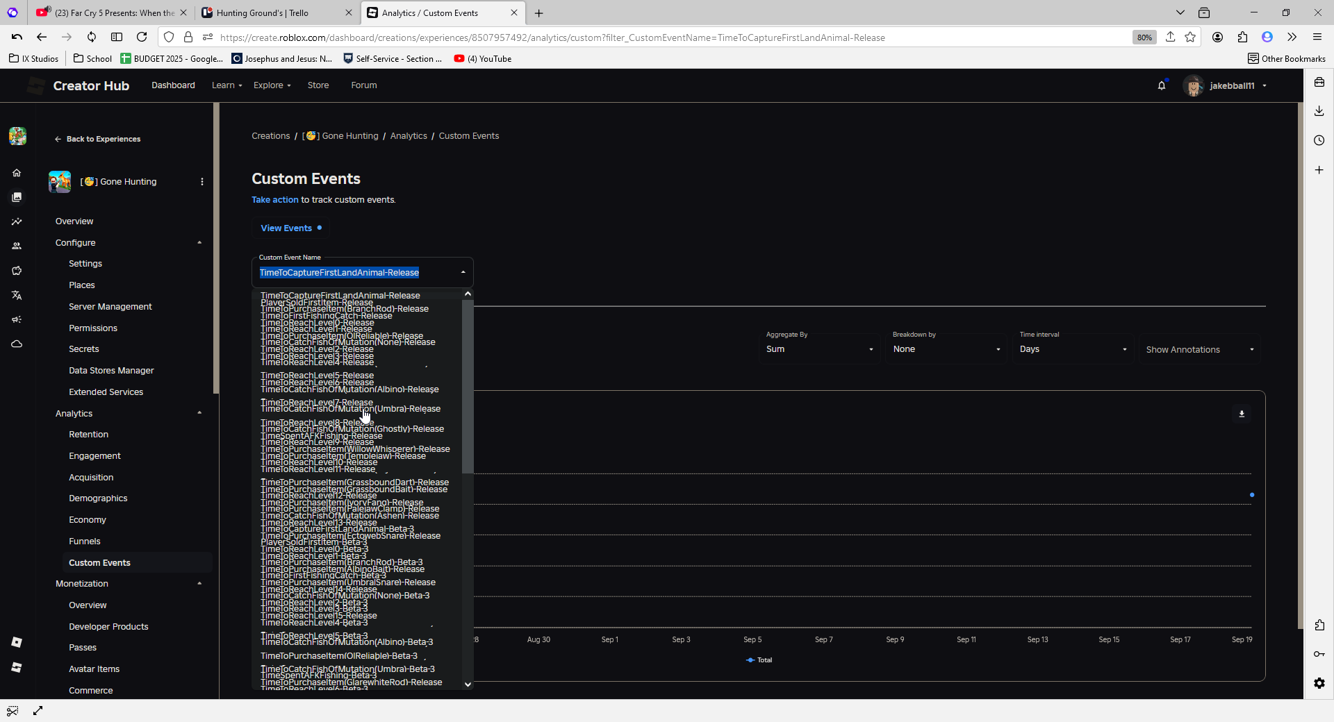
Task: Select the Home icon in the Creator Hub sidebar
Action: click(17, 172)
